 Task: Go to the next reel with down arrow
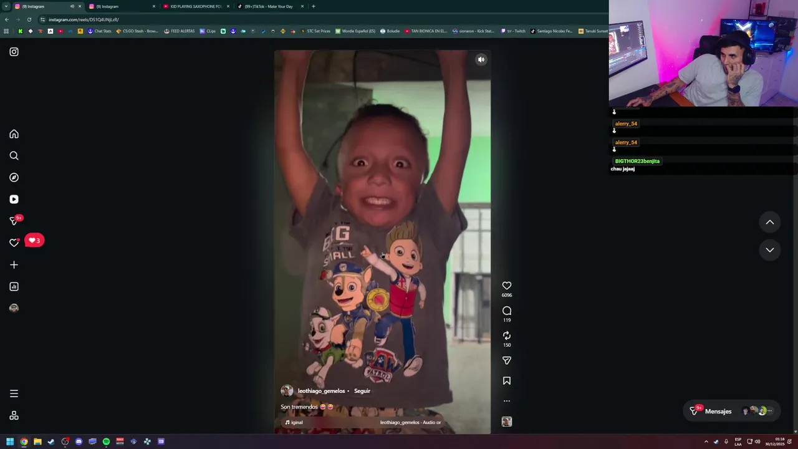(x=770, y=250)
